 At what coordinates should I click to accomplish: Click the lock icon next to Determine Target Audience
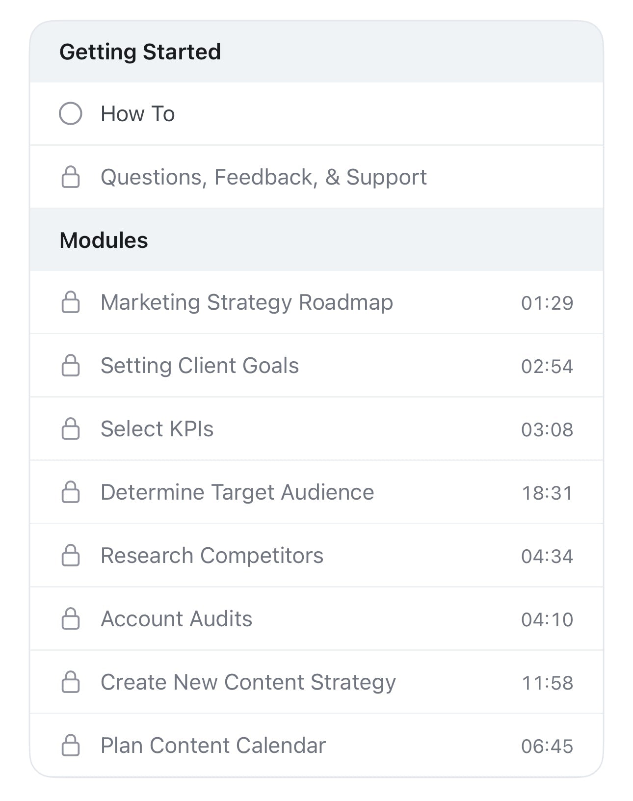coord(71,492)
